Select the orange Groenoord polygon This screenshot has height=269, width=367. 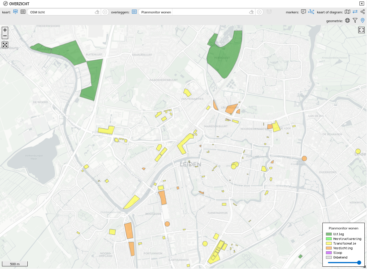pyautogui.click(x=231, y=109)
